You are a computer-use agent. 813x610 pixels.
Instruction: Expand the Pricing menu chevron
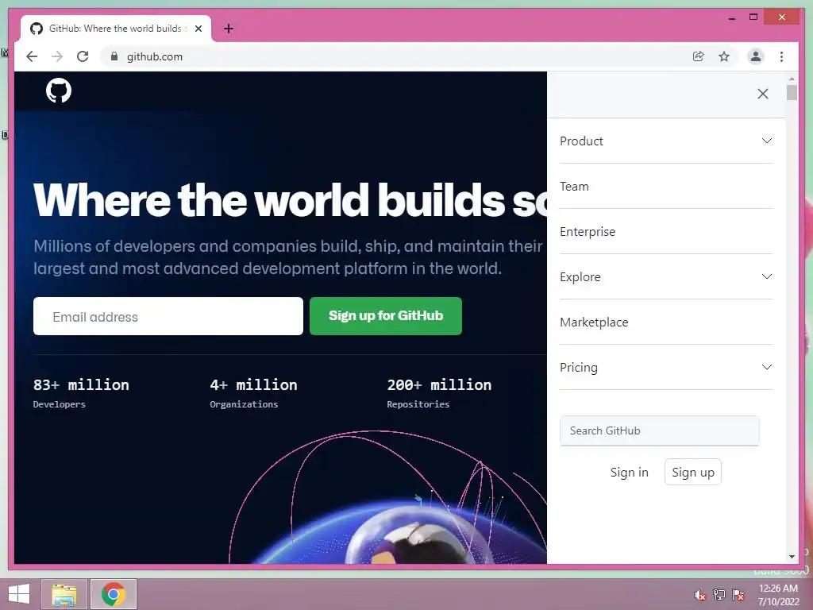click(x=767, y=367)
